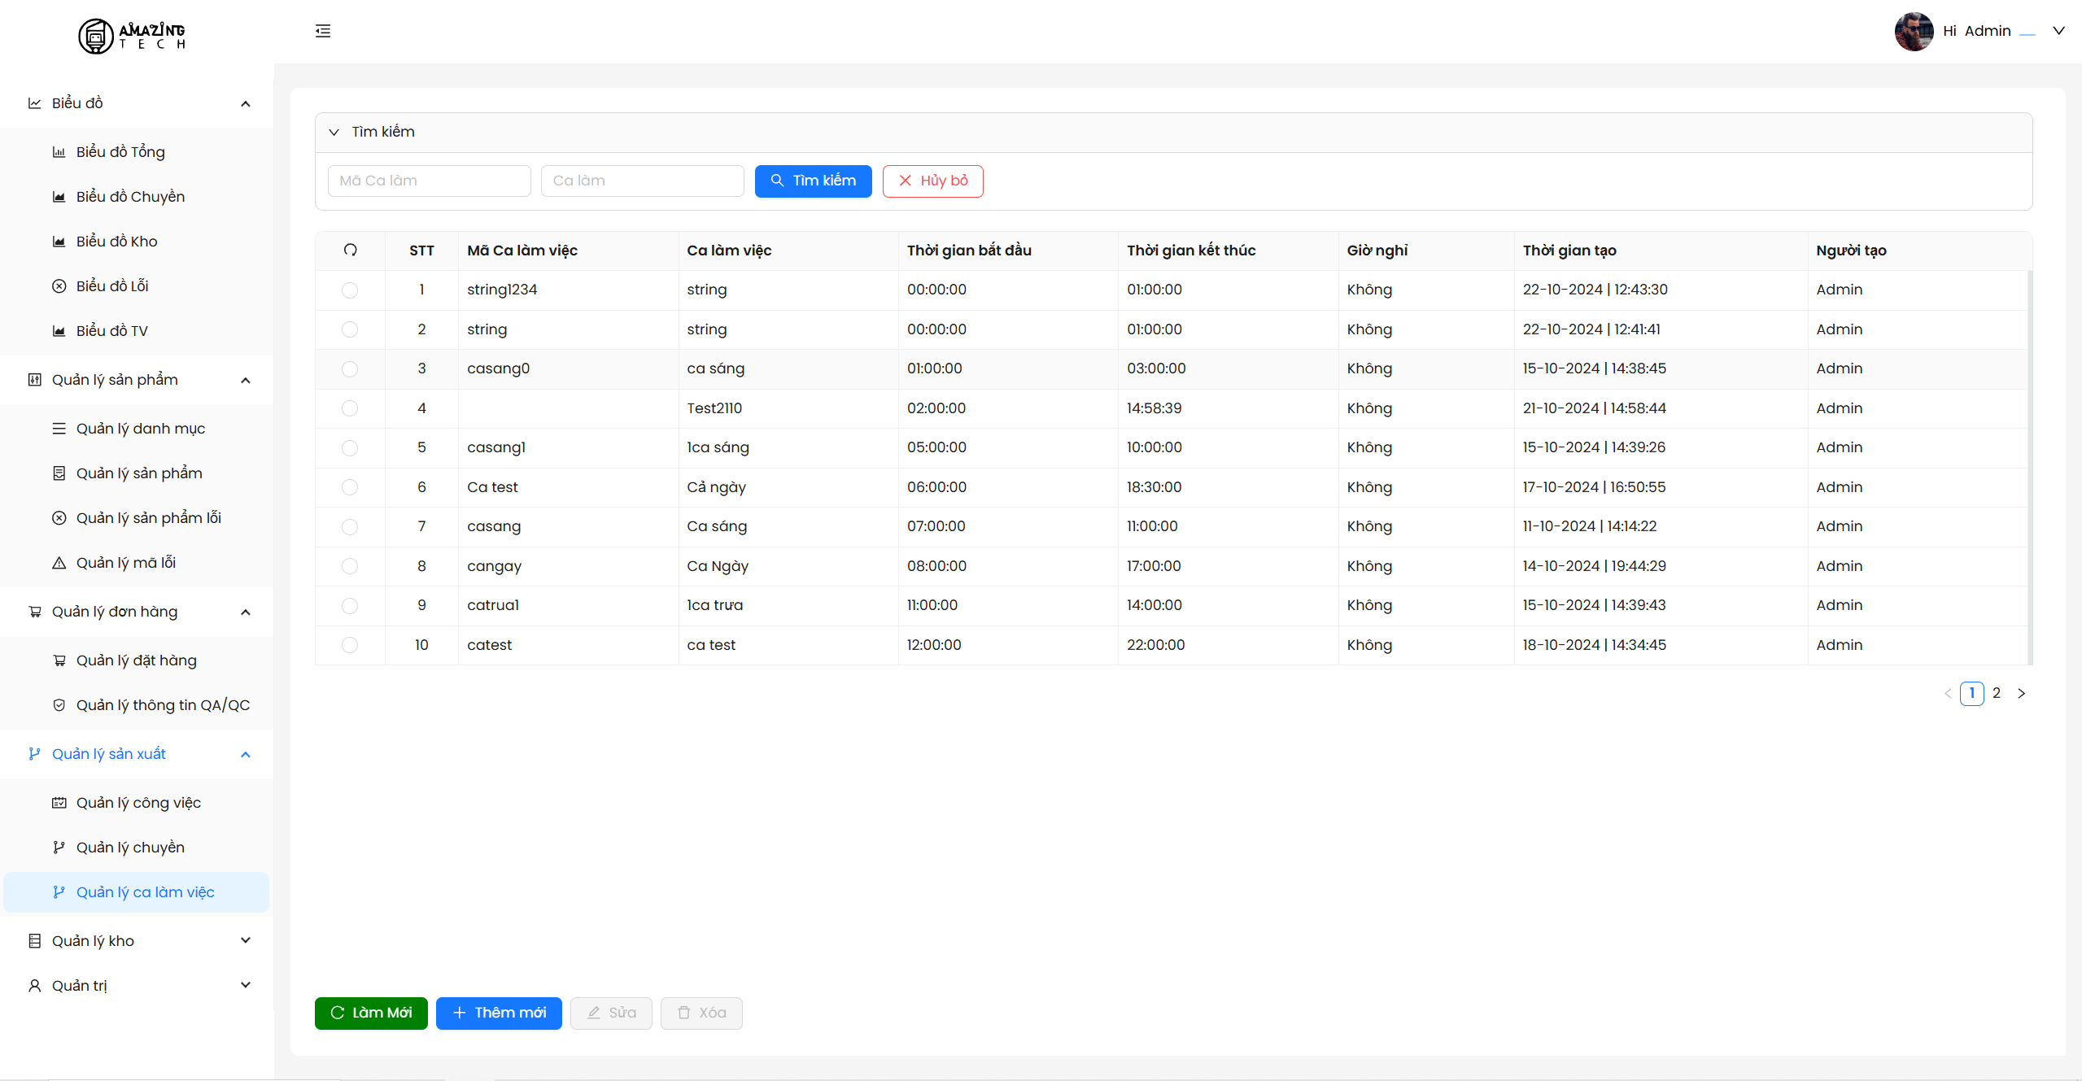Open Quản lý thông tin QA/QC page
The height and width of the screenshot is (1081, 2082).
click(163, 705)
